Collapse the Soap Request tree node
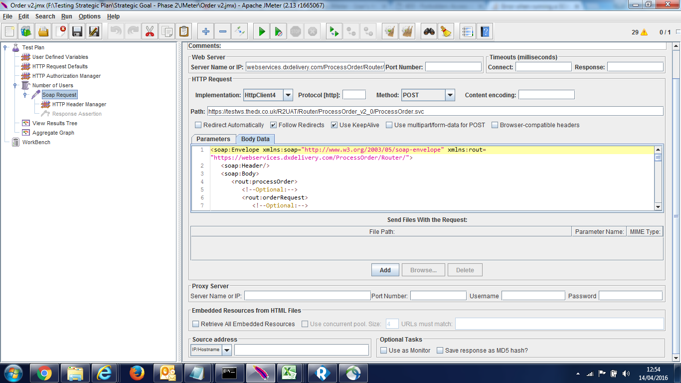 pyautogui.click(x=25, y=95)
